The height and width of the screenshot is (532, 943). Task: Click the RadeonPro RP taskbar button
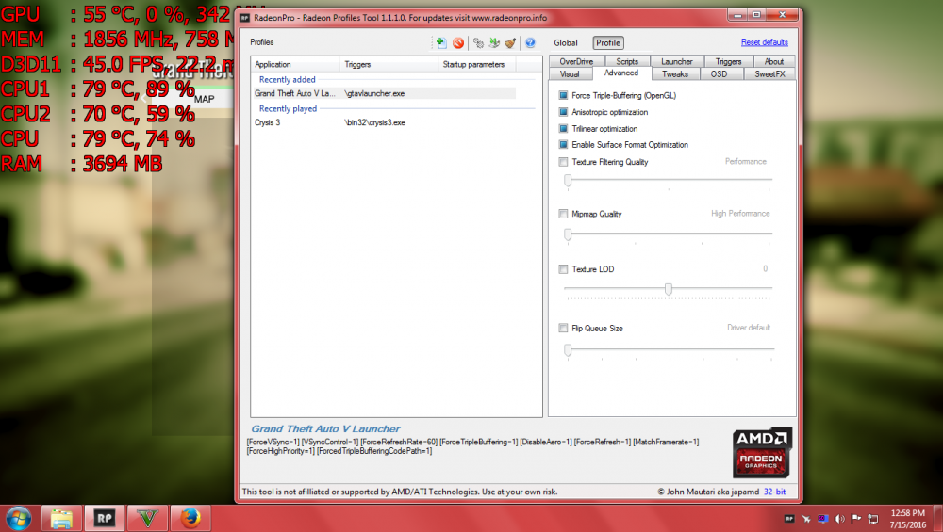pyautogui.click(x=105, y=519)
